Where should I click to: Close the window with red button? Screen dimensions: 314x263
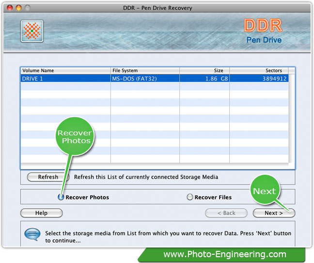[x=10, y=8]
